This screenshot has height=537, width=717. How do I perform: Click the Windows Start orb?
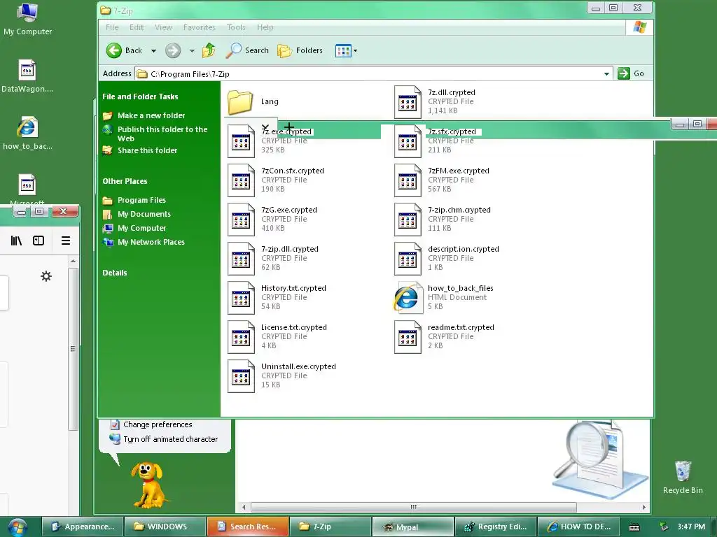(x=18, y=527)
